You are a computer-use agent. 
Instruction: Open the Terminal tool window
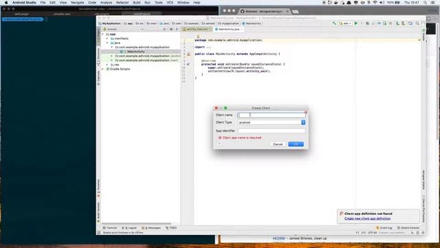[110, 228]
